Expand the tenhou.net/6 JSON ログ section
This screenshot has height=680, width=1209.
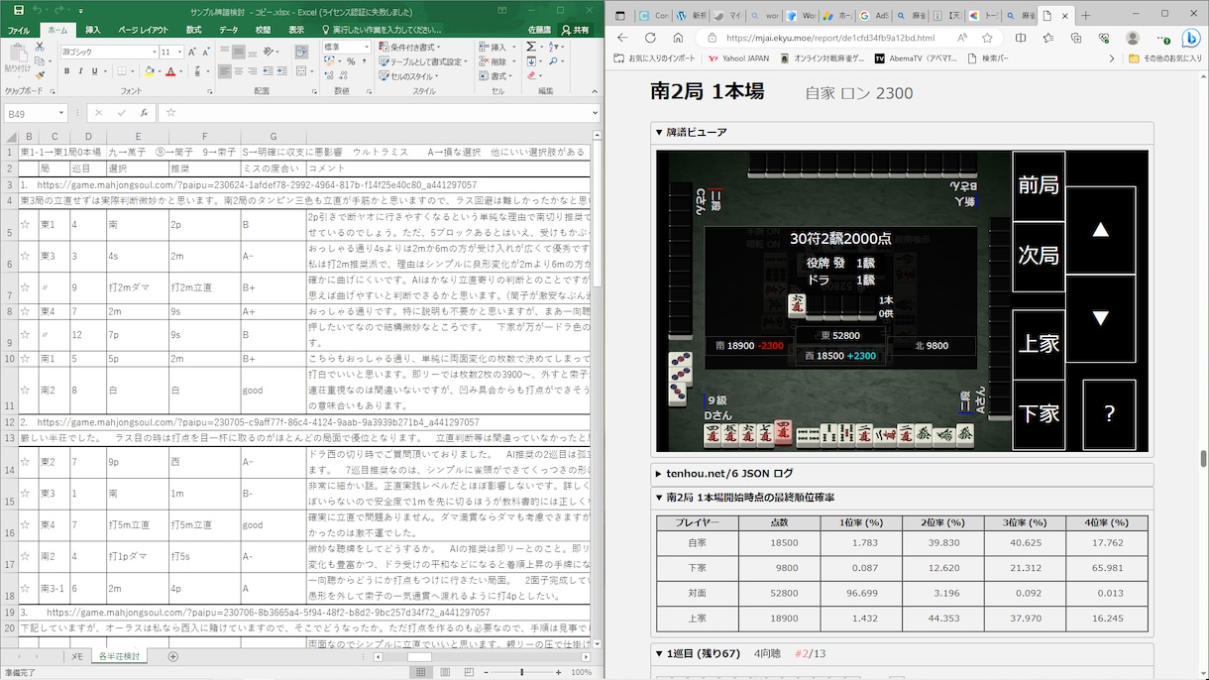(659, 474)
